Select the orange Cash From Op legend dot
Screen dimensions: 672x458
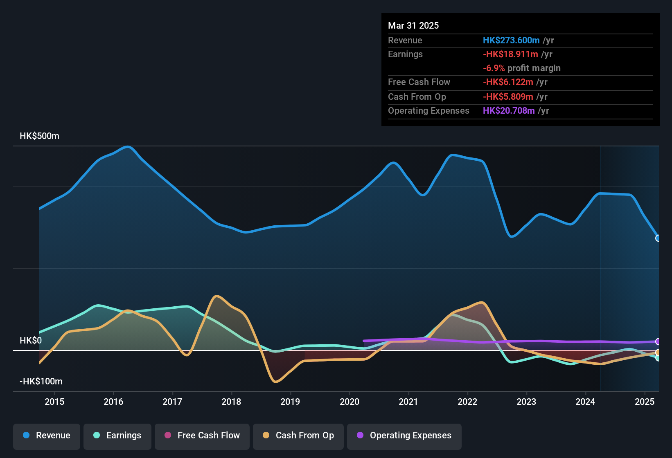point(266,436)
